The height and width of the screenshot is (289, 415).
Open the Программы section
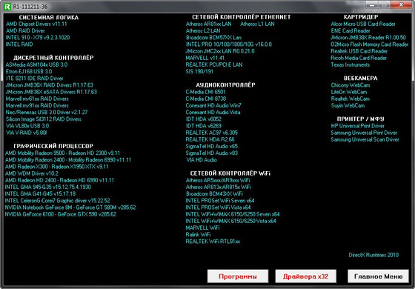pyautogui.click(x=238, y=276)
